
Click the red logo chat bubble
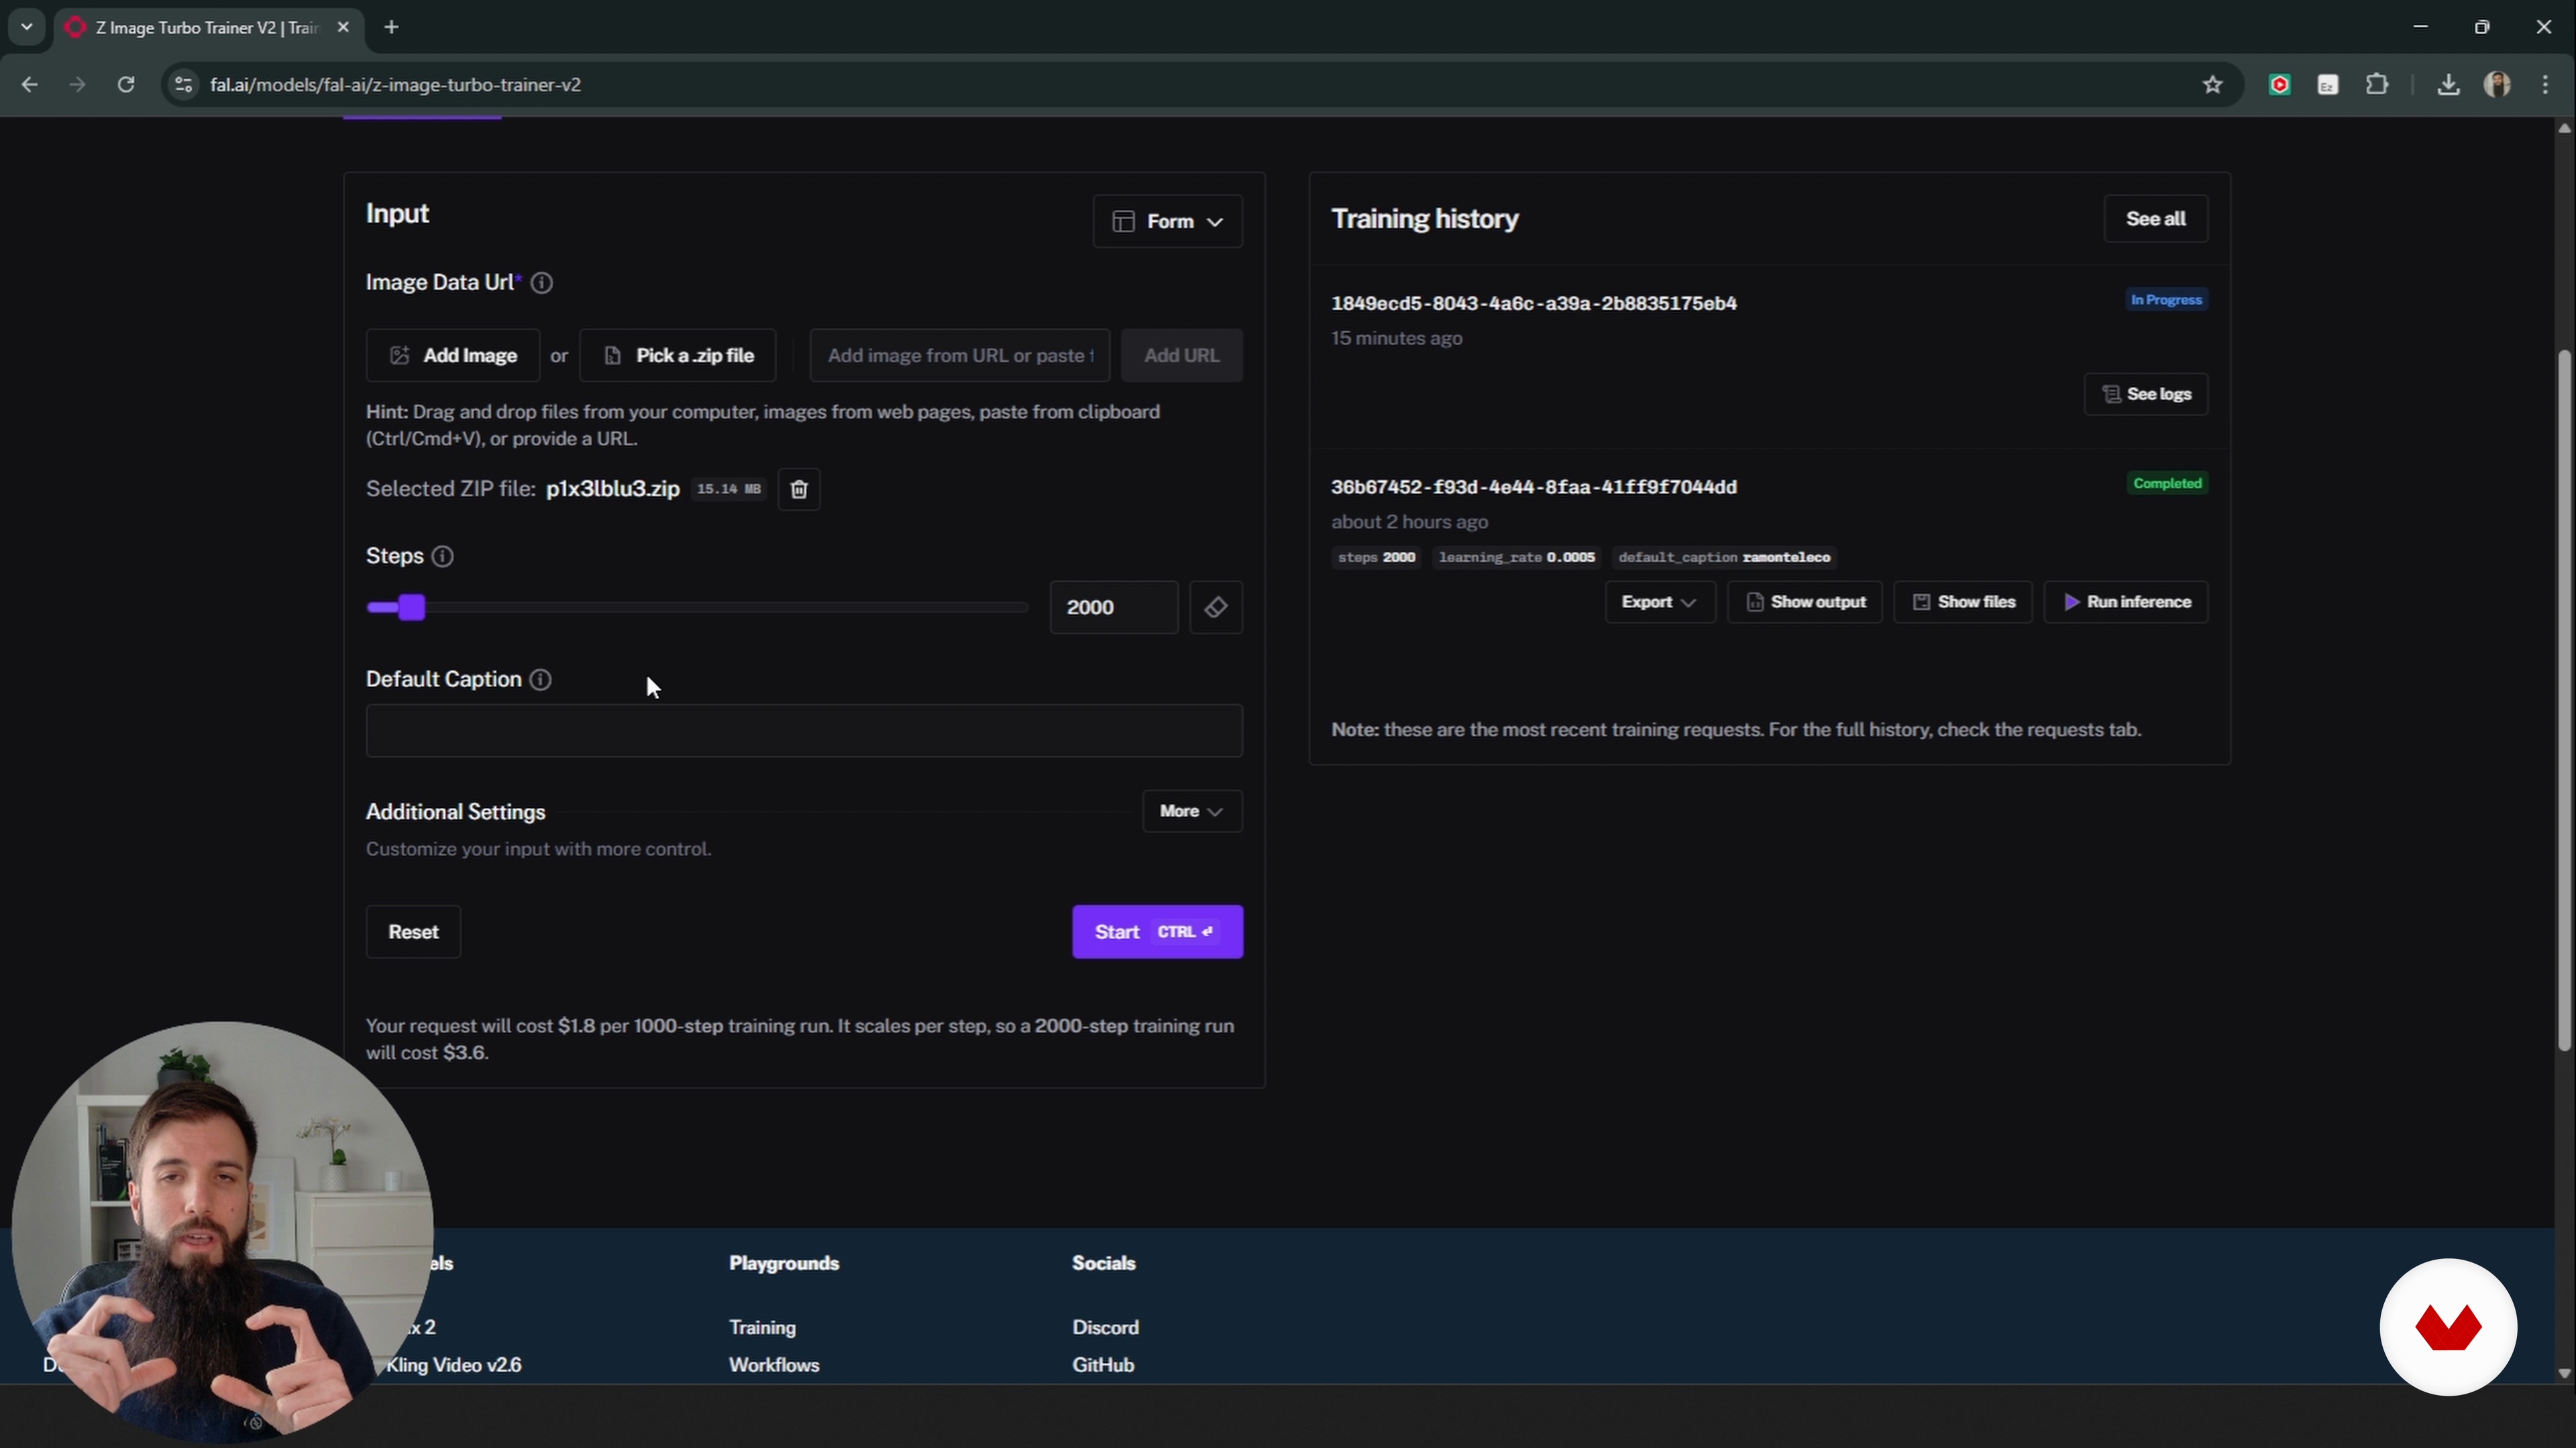2448,1327
